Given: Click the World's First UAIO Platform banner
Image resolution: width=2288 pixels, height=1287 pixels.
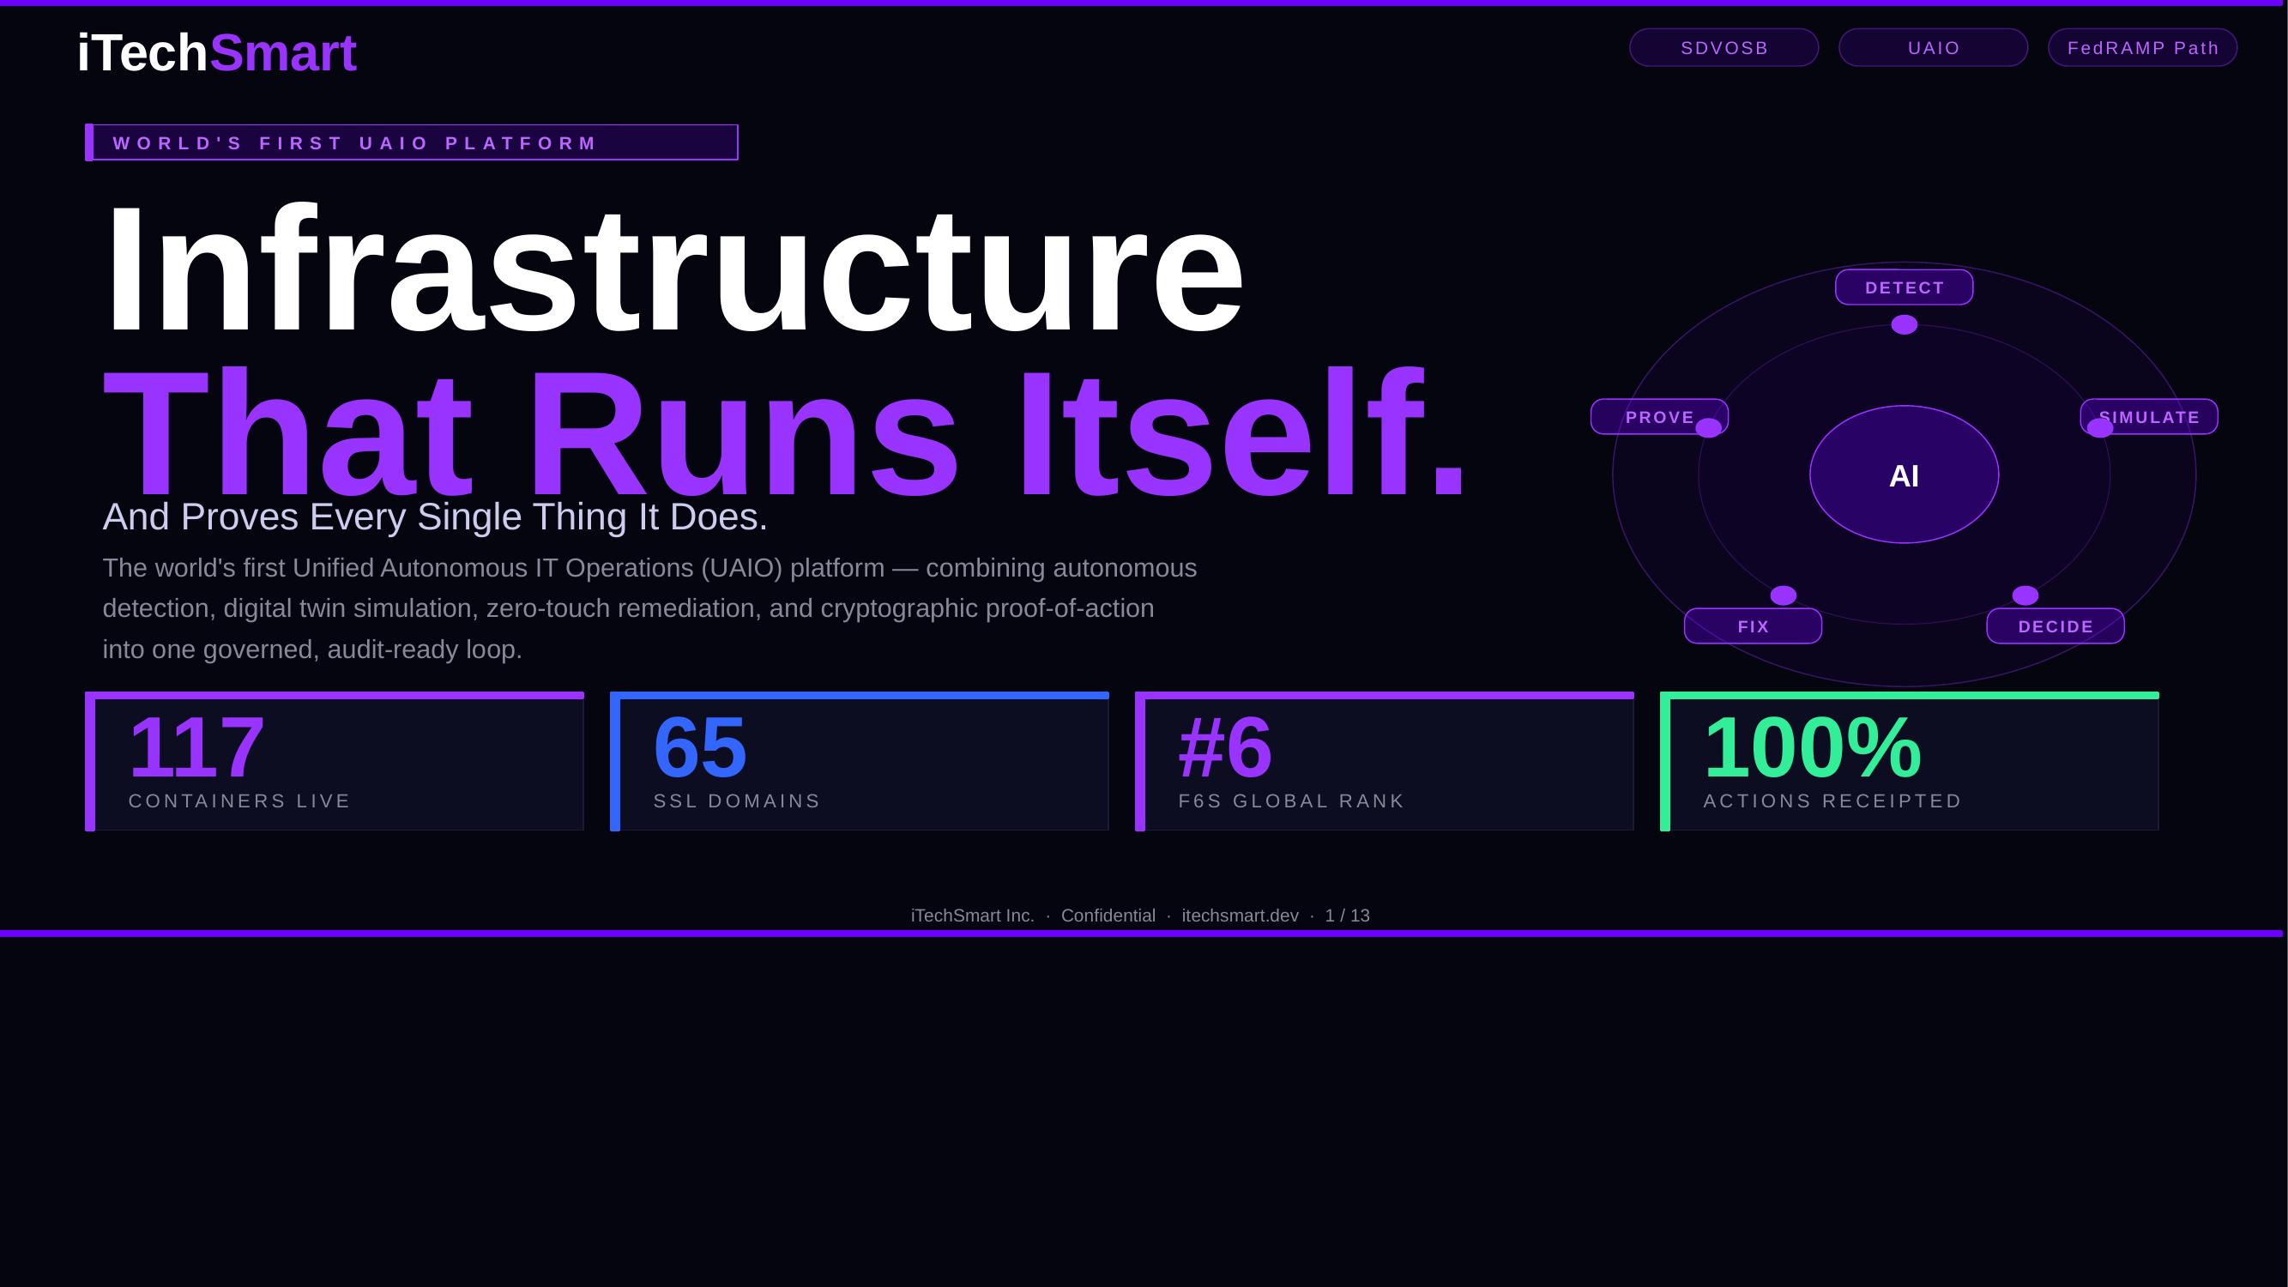Looking at the screenshot, I should (x=411, y=142).
